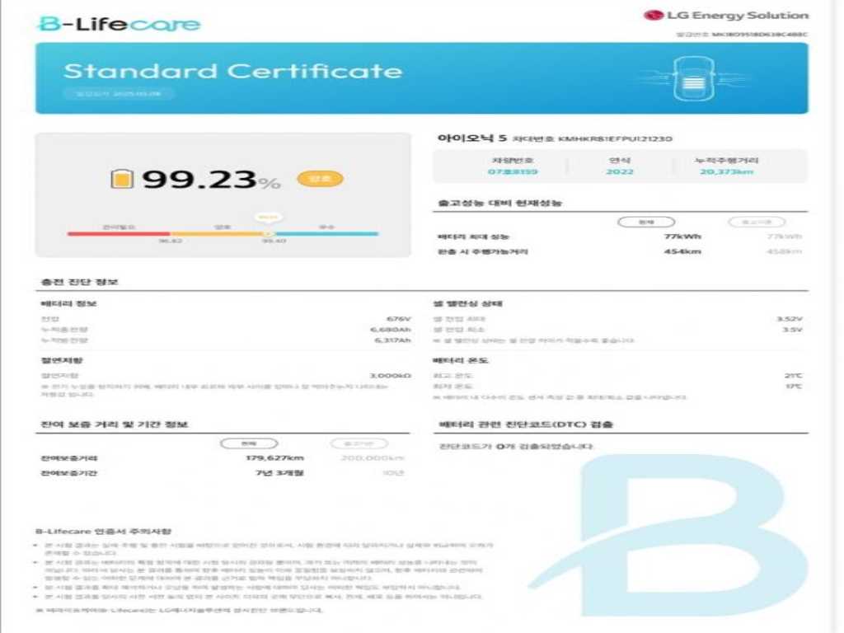Click the 7년 3개월 remaining warranty period
The image size is (844, 633).
279,472
